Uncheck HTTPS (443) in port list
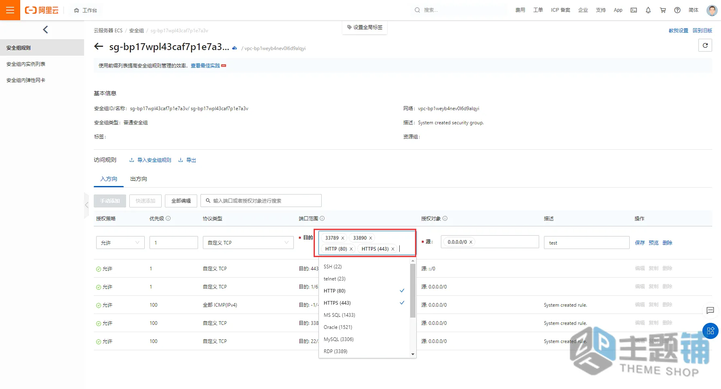Viewport: 721px width, 389px height. (364, 303)
